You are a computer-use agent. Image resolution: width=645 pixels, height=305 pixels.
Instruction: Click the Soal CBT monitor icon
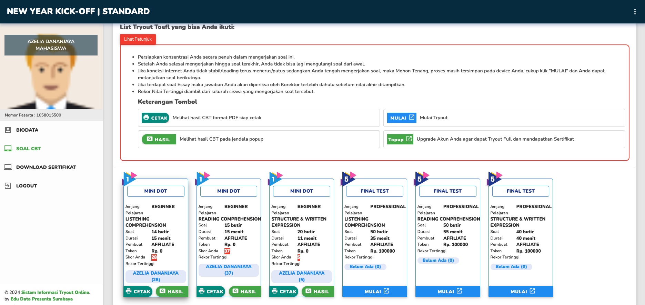[x=8, y=149]
